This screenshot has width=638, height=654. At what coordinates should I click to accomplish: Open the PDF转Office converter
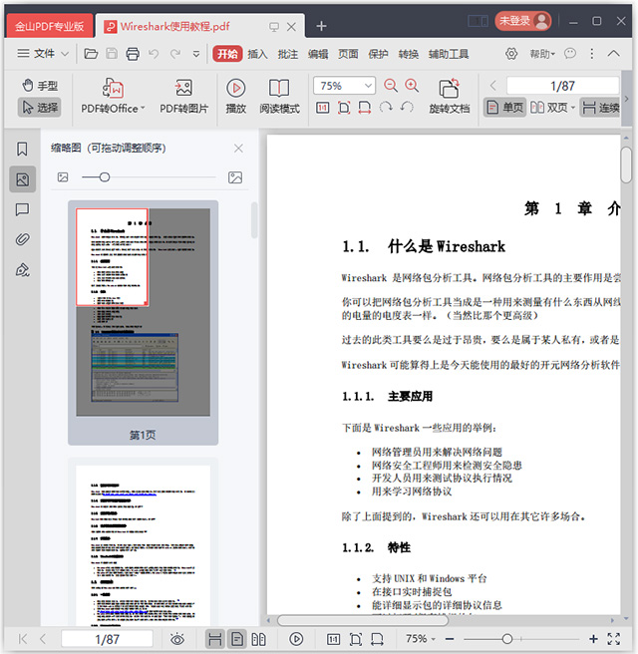pos(113,96)
